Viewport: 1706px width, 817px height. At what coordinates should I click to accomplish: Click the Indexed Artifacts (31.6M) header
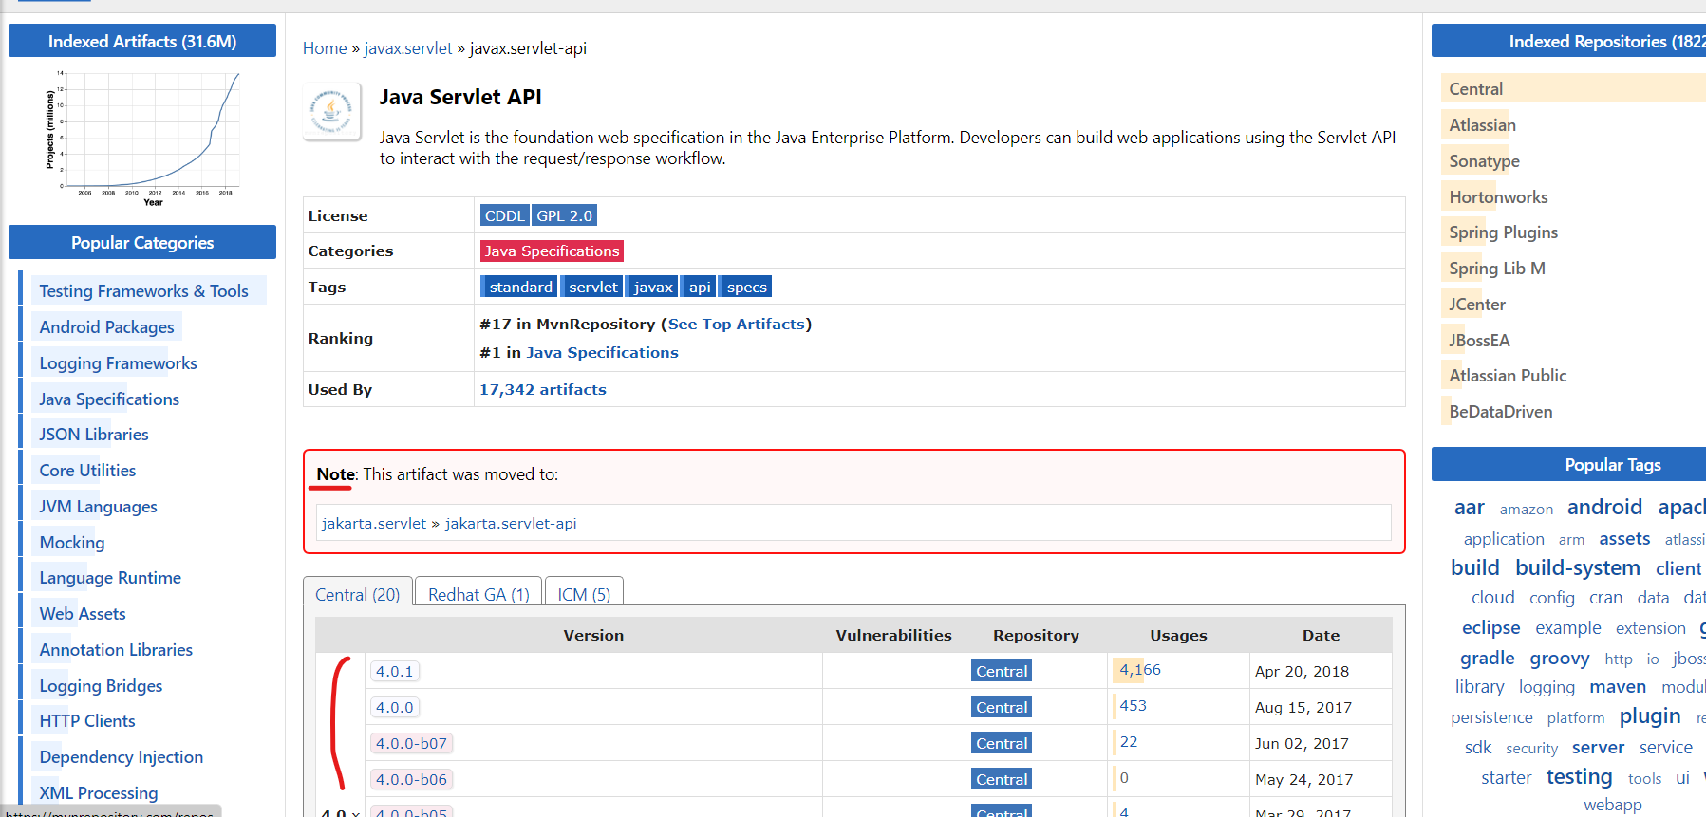coord(142,41)
